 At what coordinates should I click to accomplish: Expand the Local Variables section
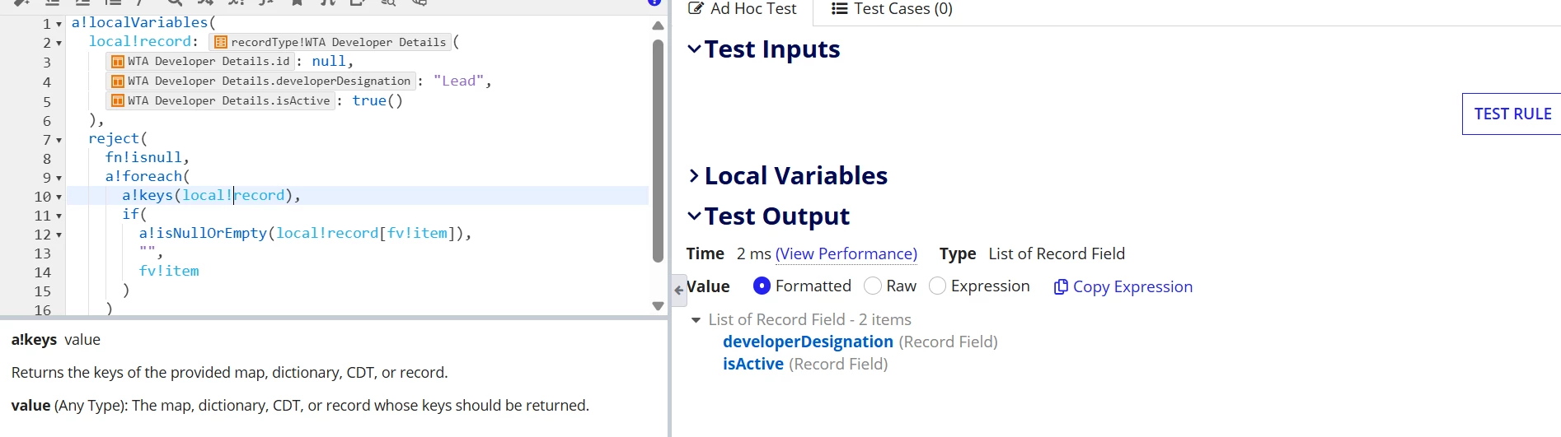(694, 176)
